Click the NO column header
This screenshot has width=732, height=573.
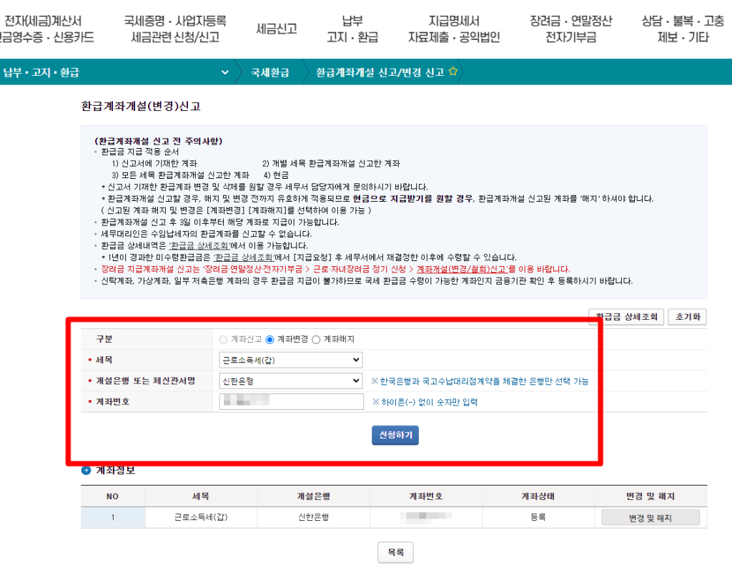click(x=112, y=496)
